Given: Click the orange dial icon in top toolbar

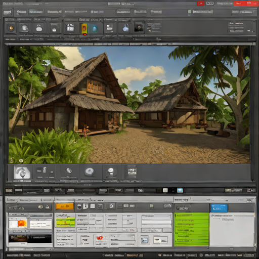Looking at the screenshot, I should click(11, 28).
